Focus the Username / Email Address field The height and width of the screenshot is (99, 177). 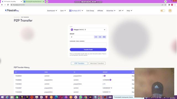(x=88, y=44)
